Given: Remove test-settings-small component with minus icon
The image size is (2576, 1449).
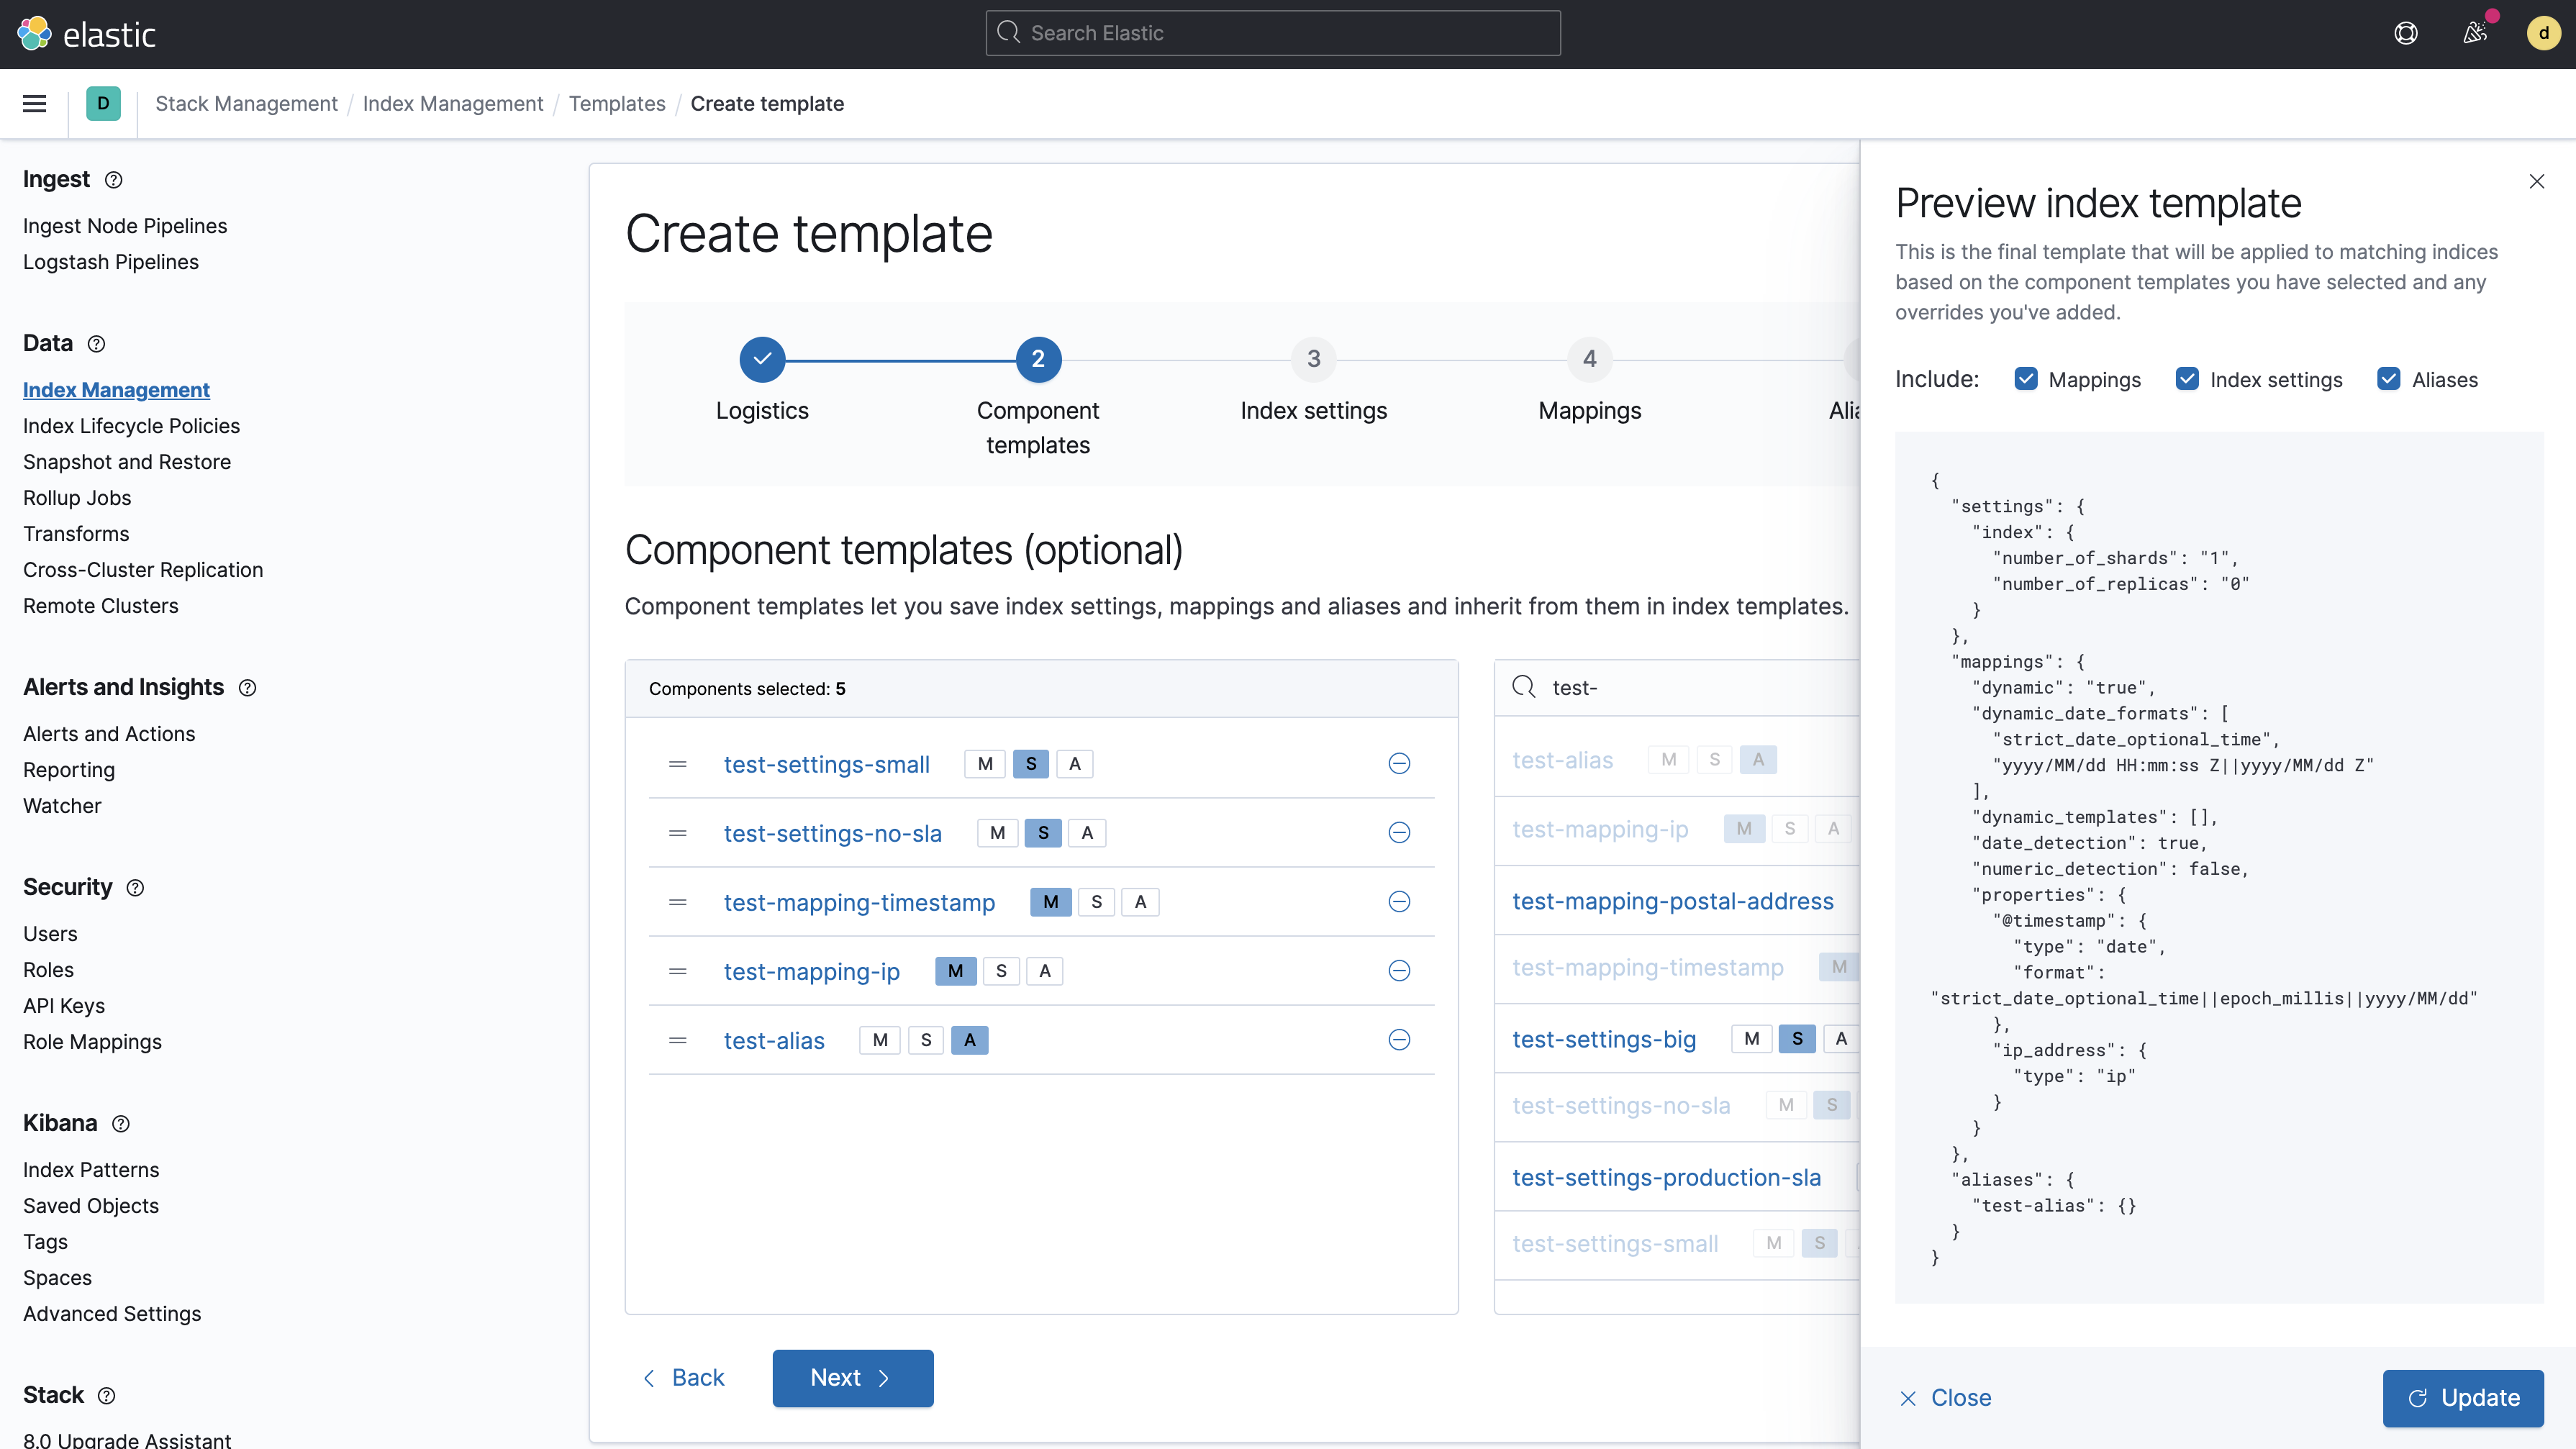Looking at the screenshot, I should (x=1399, y=764).
